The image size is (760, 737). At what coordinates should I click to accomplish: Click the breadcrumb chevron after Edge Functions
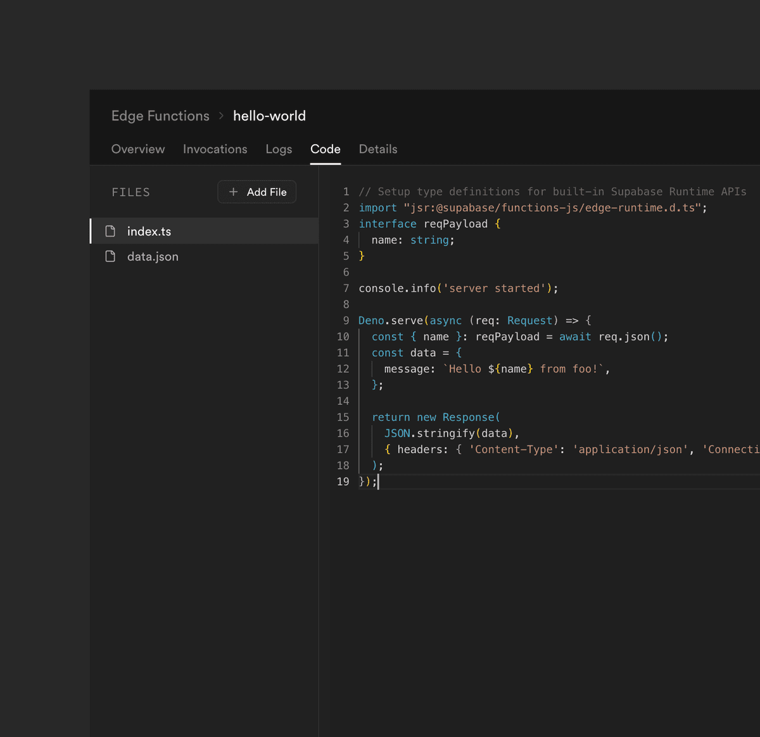220,116
